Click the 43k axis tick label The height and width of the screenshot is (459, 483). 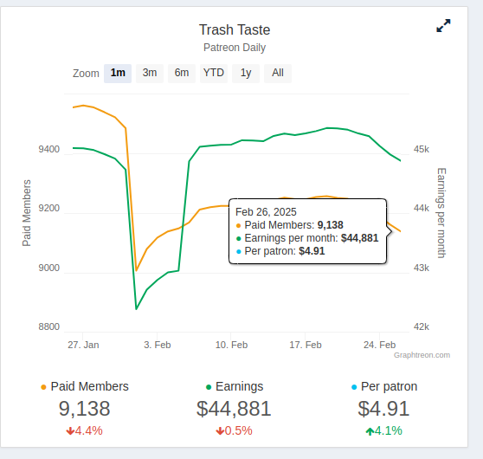(422, 268)
